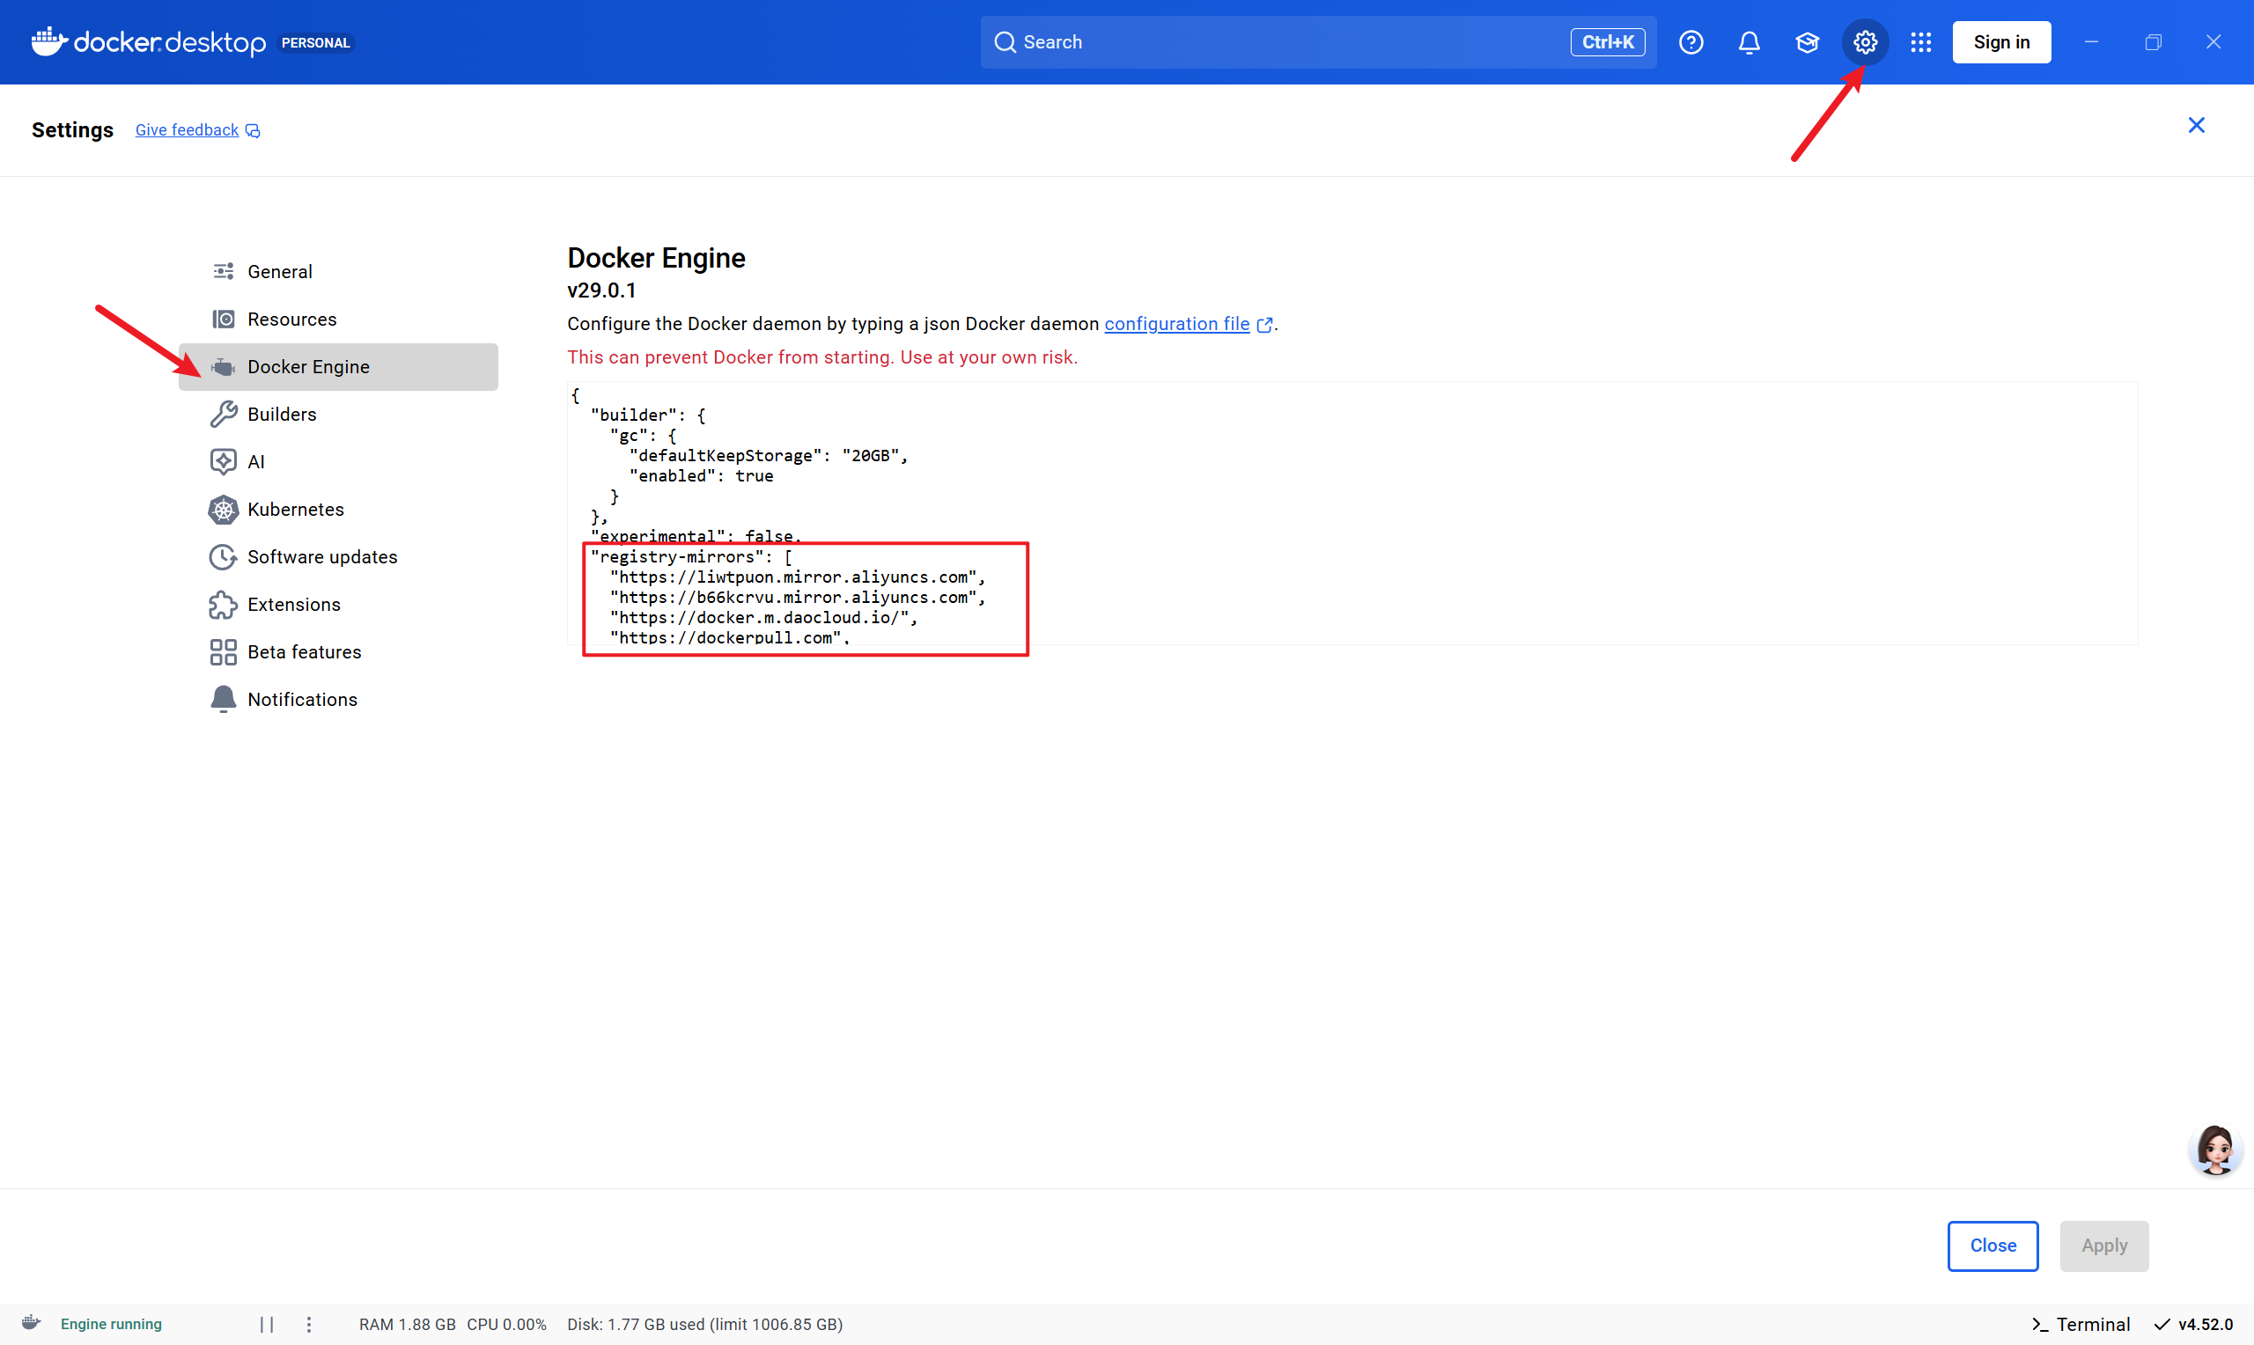The width and height of the screenshot is (2254, 1345).
Task: Open the Software updates section
Action: coord(338,556)
